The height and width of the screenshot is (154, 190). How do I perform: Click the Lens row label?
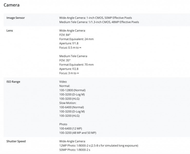point(9,31)
